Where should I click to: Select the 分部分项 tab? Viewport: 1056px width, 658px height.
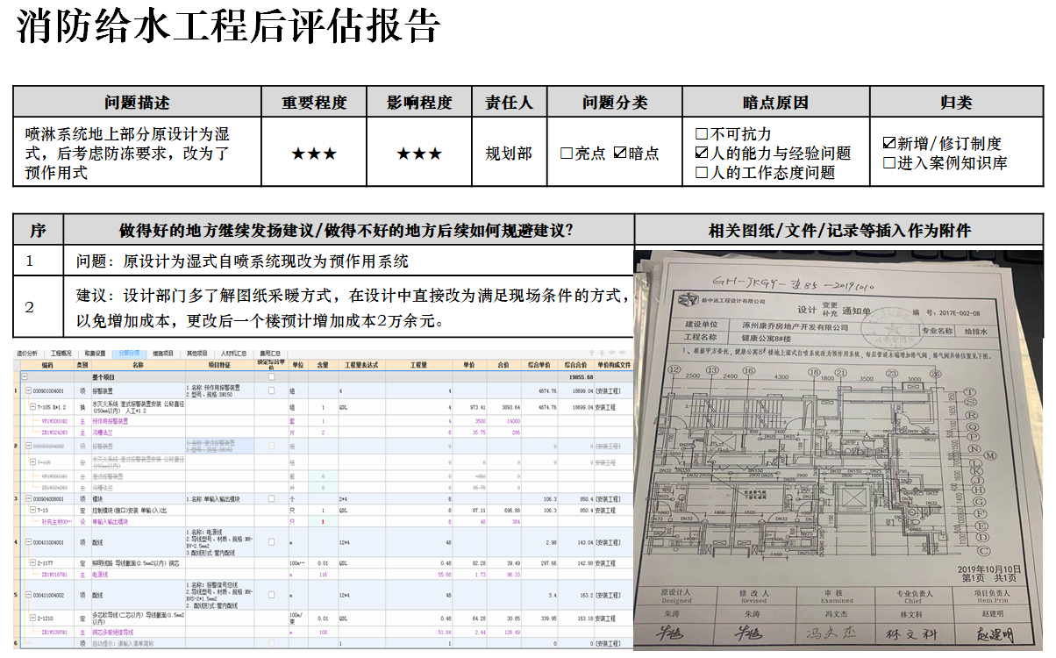129,354
